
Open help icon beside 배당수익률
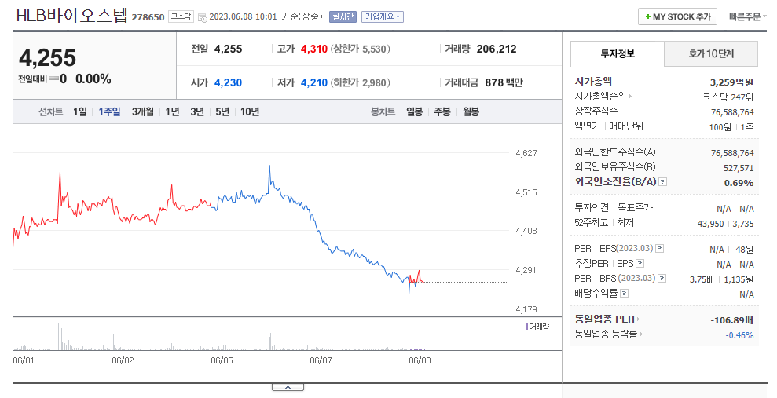coord(625,293)
